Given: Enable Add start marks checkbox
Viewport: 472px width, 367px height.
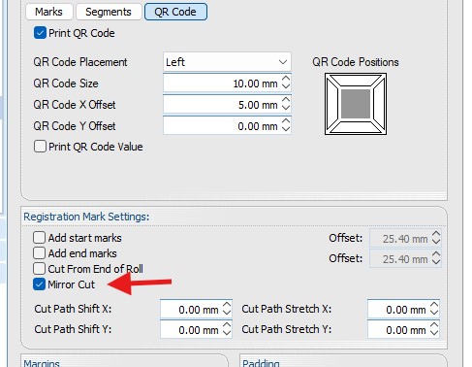Looking at the screenshot, I should [x=39, y=238].
